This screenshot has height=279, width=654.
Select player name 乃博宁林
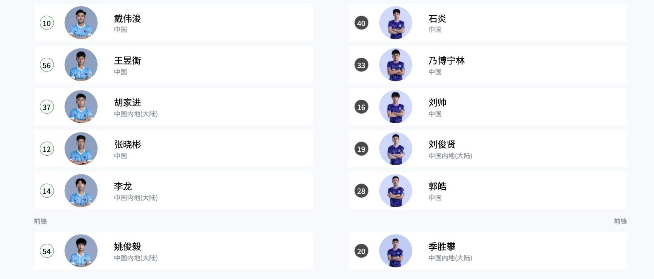click(447, 61)
